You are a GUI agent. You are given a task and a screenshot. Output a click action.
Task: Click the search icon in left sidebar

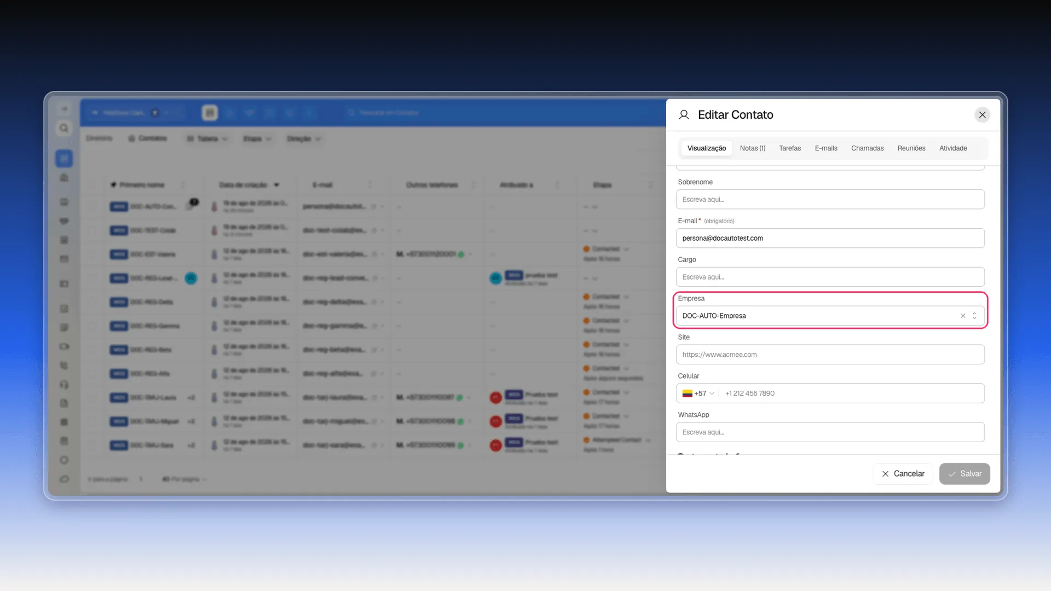[x=64, y=128]
